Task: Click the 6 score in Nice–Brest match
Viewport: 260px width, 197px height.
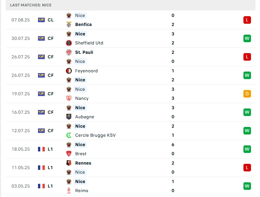Action: [173, 145]
